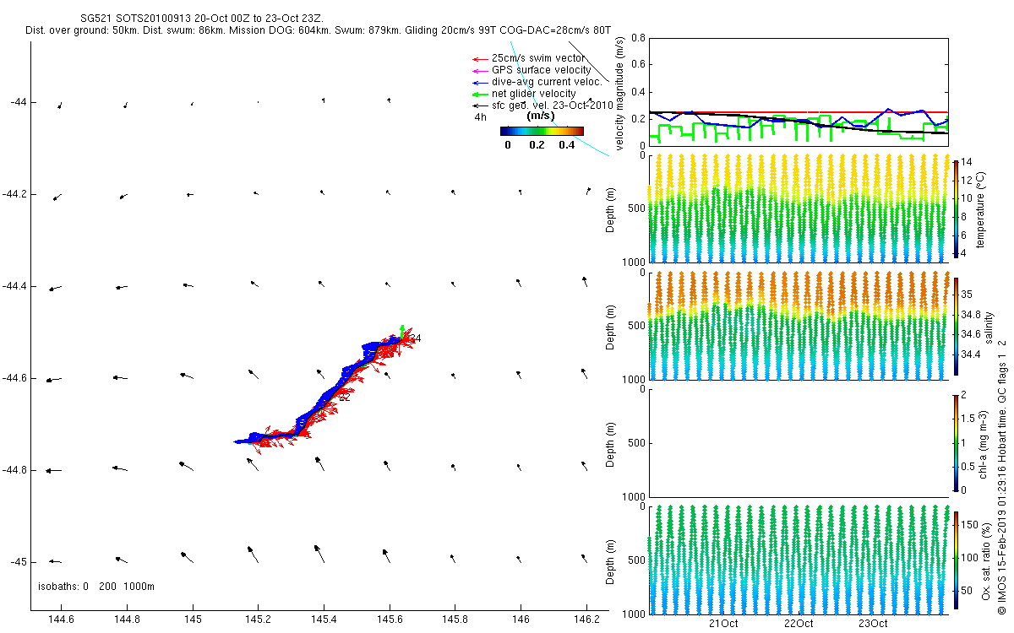Click the chl-a colorbar

[x=956, y=442]
